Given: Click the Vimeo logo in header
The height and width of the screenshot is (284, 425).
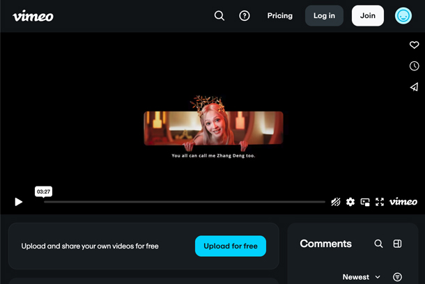Looking at the screenshot, I should click(33, 16).
